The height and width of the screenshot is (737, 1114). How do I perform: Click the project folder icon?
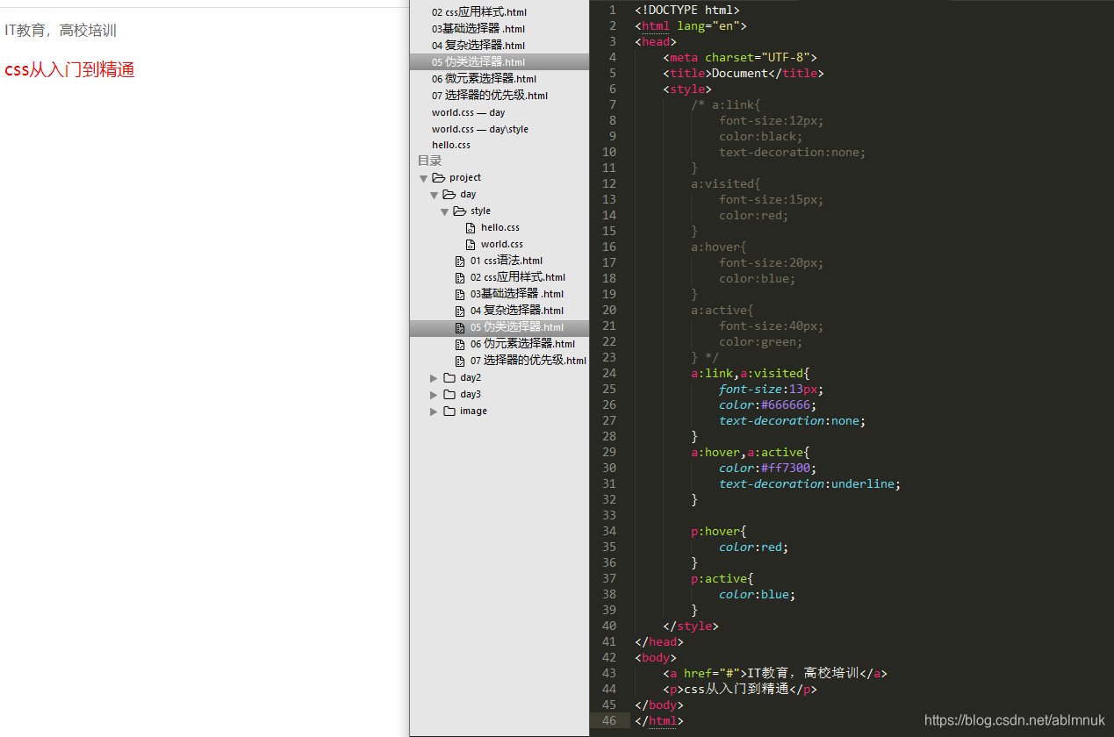pos(438,177)
